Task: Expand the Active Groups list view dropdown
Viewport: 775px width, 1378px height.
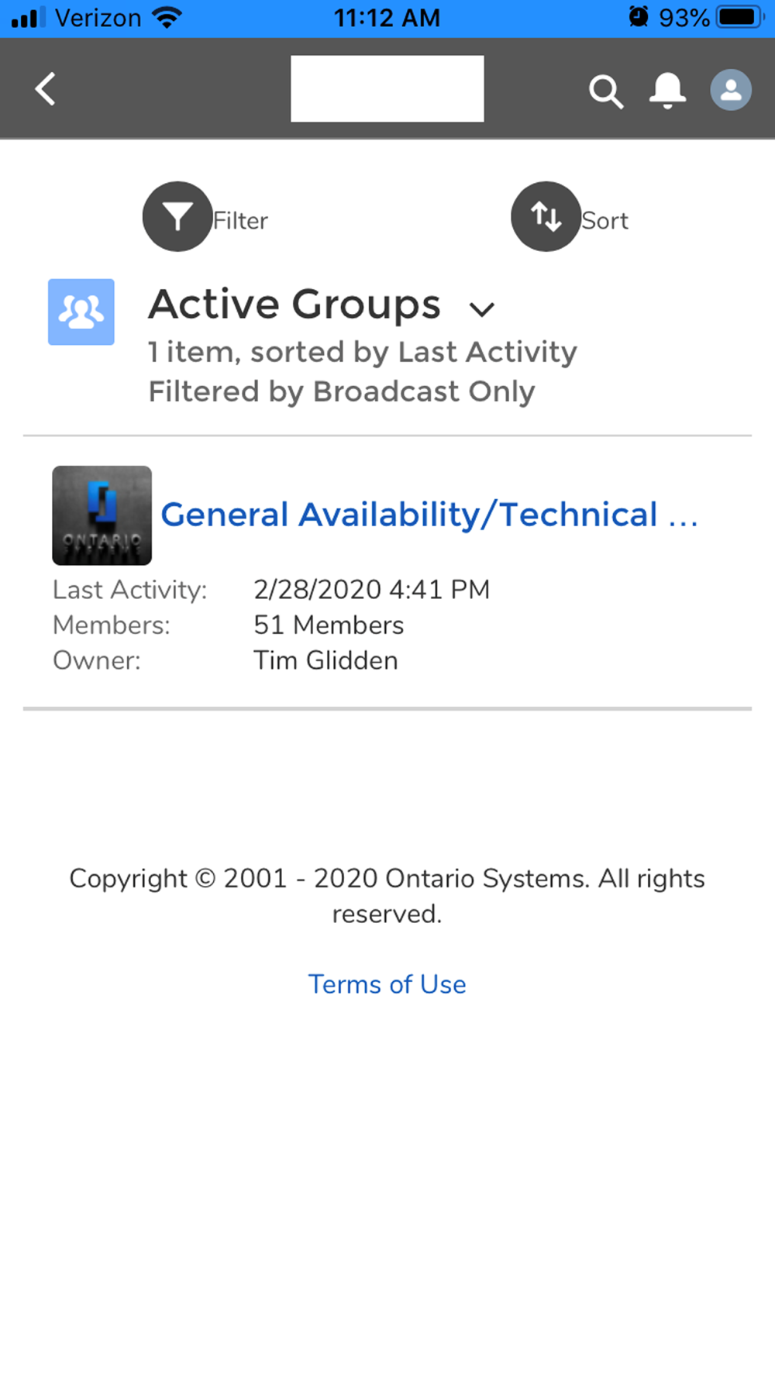Action: click(482, 309)
